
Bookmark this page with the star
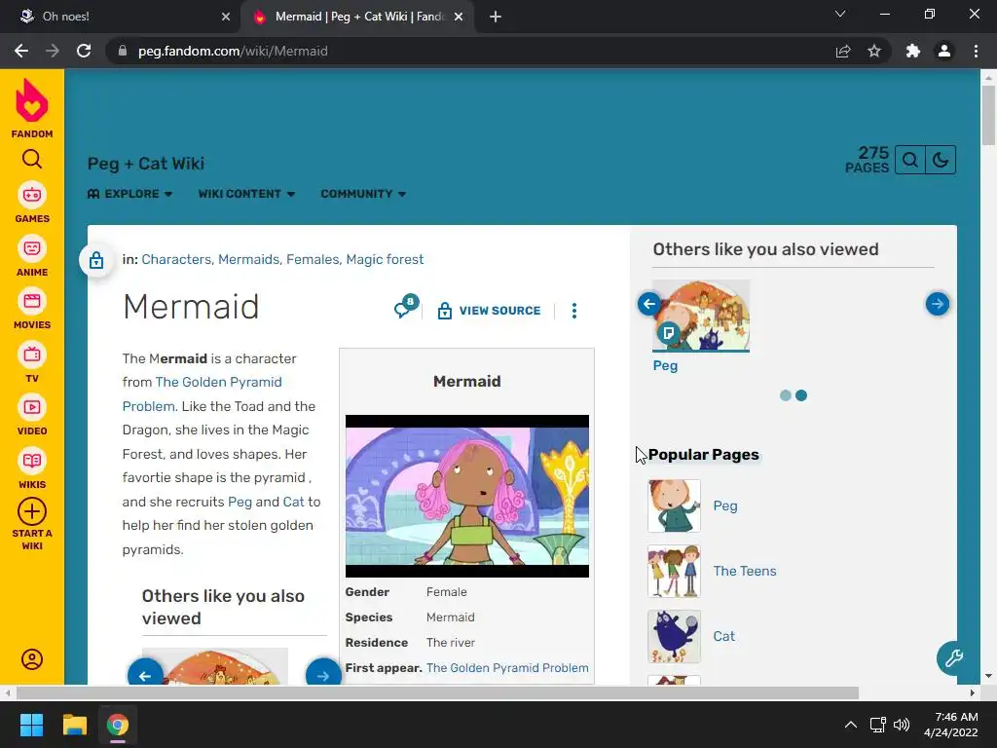tap(874, 51)
